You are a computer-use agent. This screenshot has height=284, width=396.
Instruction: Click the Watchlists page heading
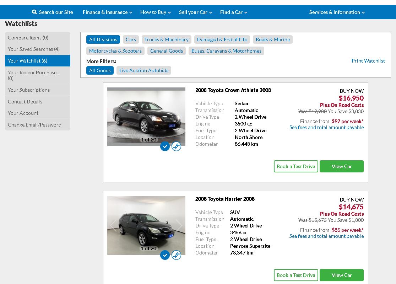[x=21, y=24]
